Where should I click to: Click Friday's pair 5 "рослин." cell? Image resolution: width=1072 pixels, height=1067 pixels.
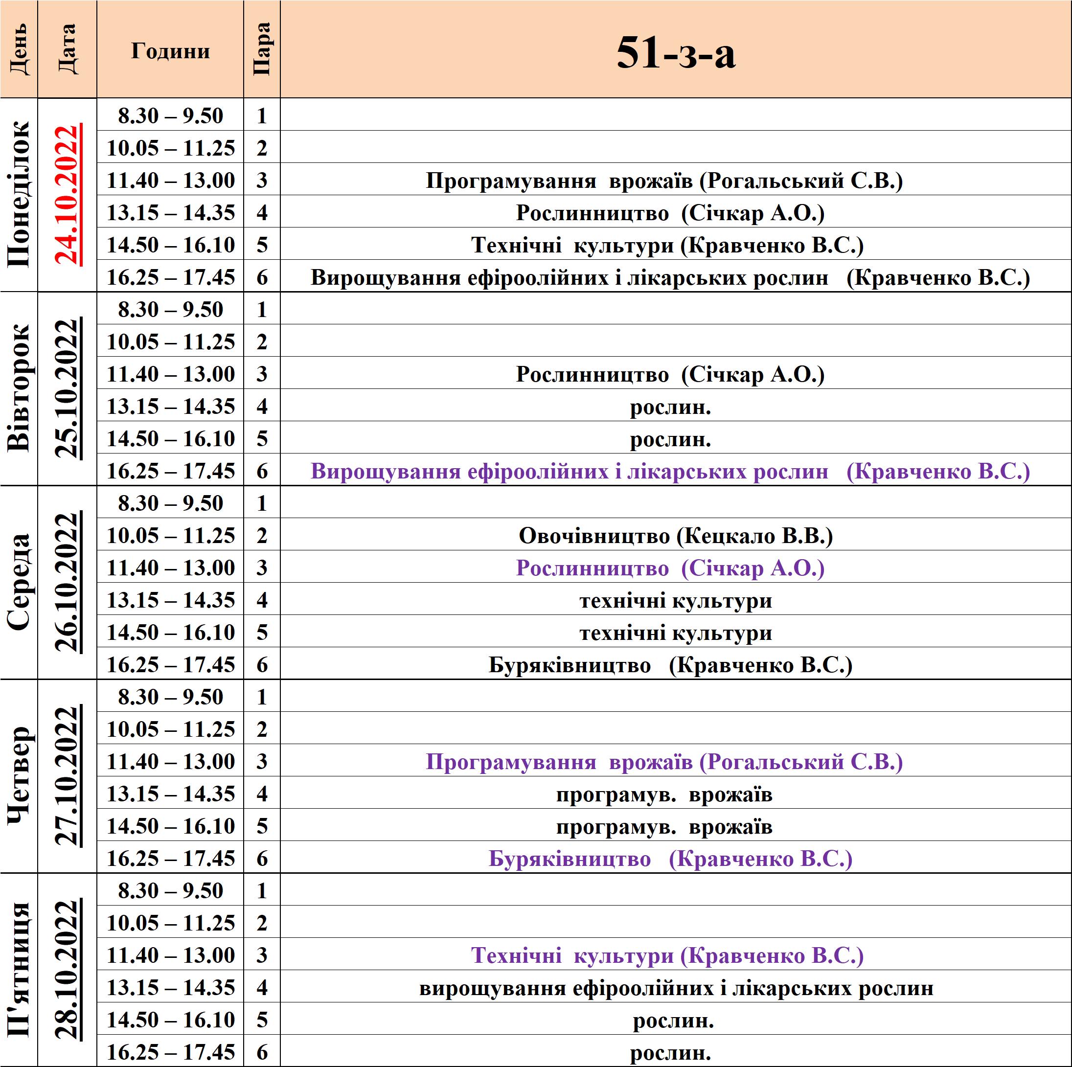676,1018
